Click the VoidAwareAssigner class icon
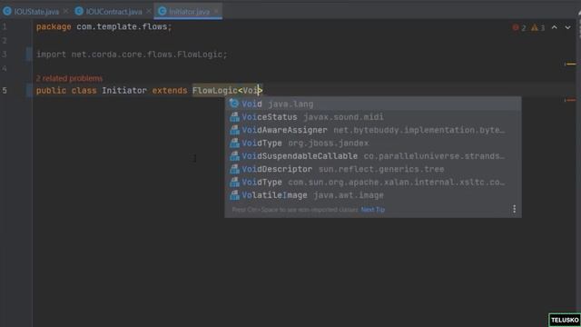Viewport: 581px width, 327px height. 234,130
